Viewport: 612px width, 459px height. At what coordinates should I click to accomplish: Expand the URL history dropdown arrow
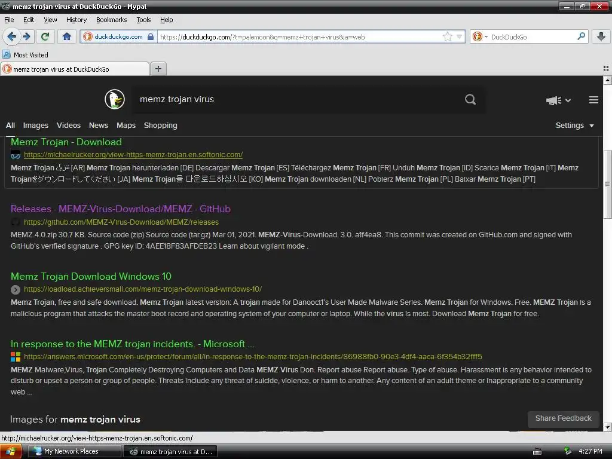point(460,36)
